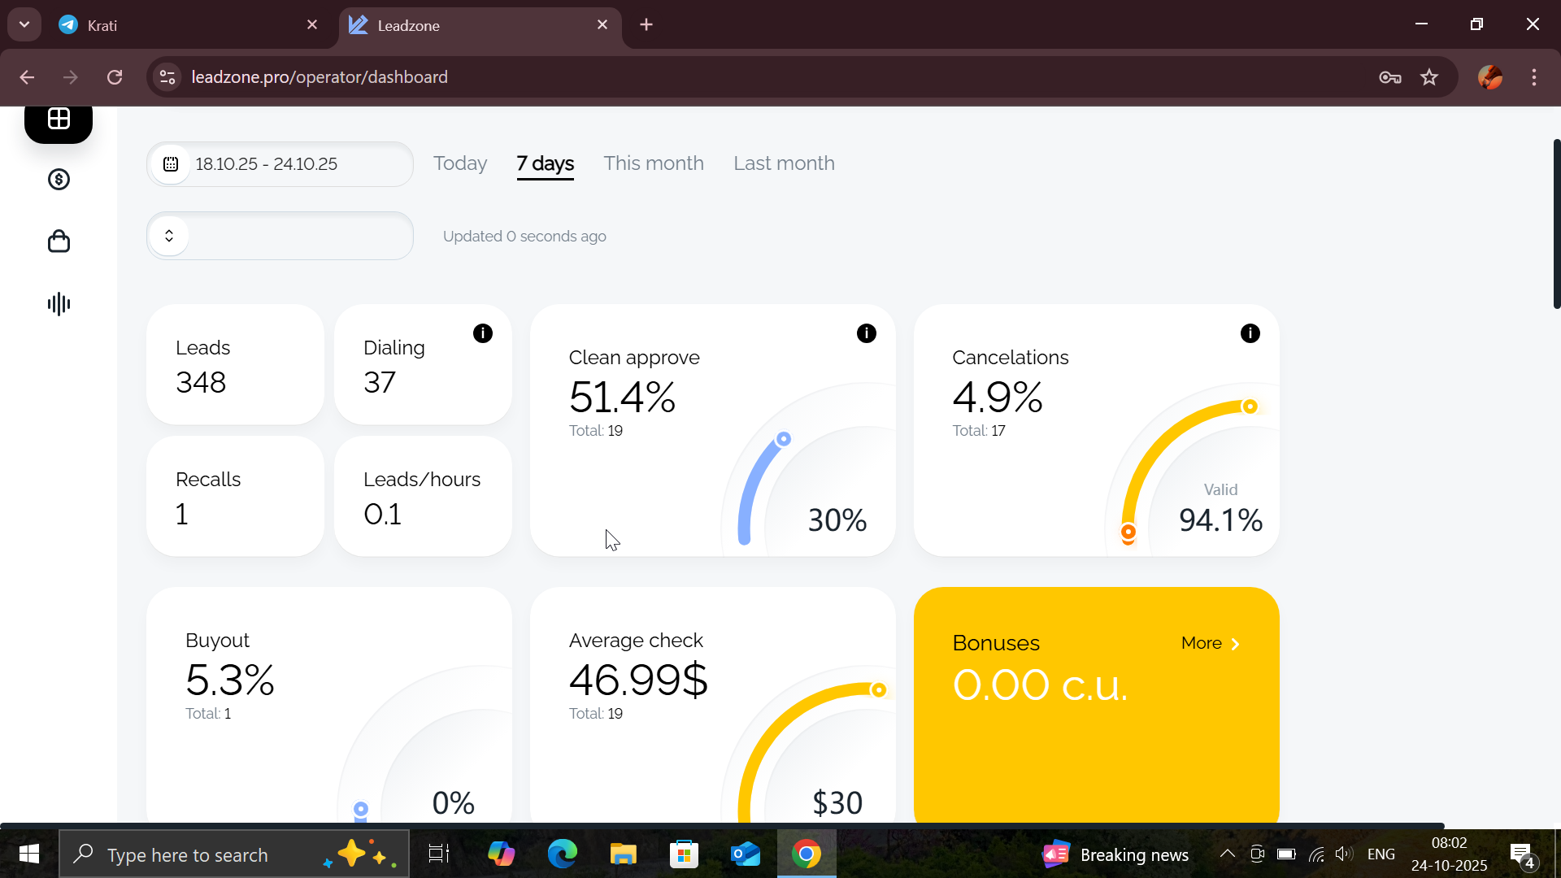Click the Cancelations info icon
This screenshot has height=878, width=1561.
coord(1250,333)
